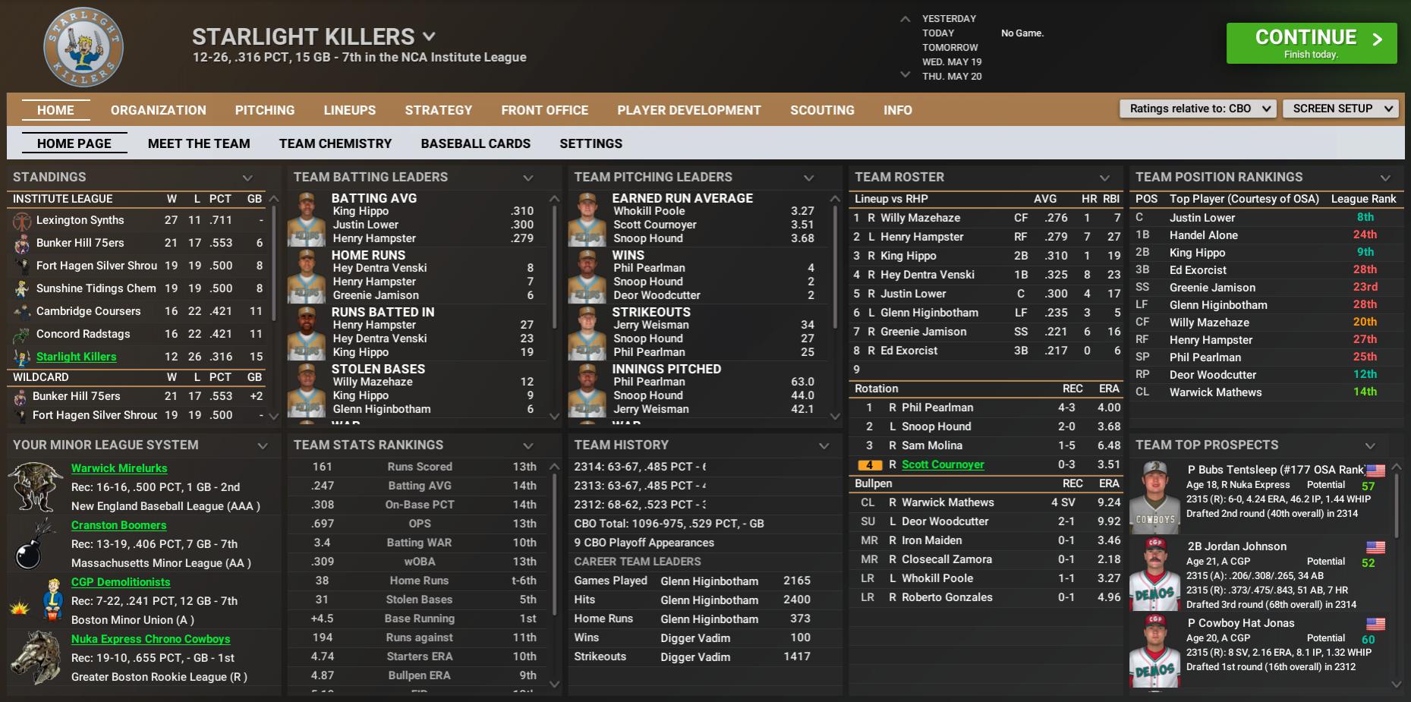Viewport: 1411px width, 702px height.
Task: Click the Lexington Synths standings icon
Action: 22,221
